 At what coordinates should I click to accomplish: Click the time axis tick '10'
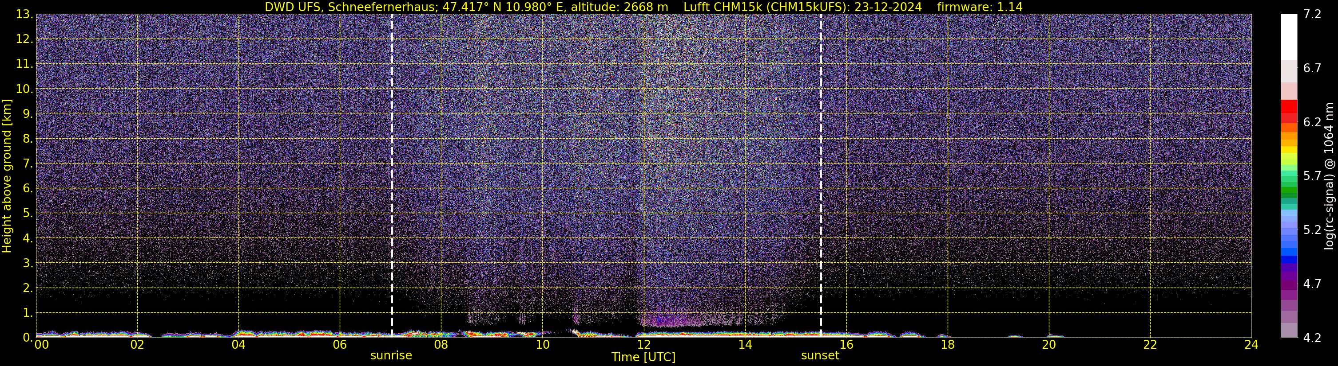[542, 345]
